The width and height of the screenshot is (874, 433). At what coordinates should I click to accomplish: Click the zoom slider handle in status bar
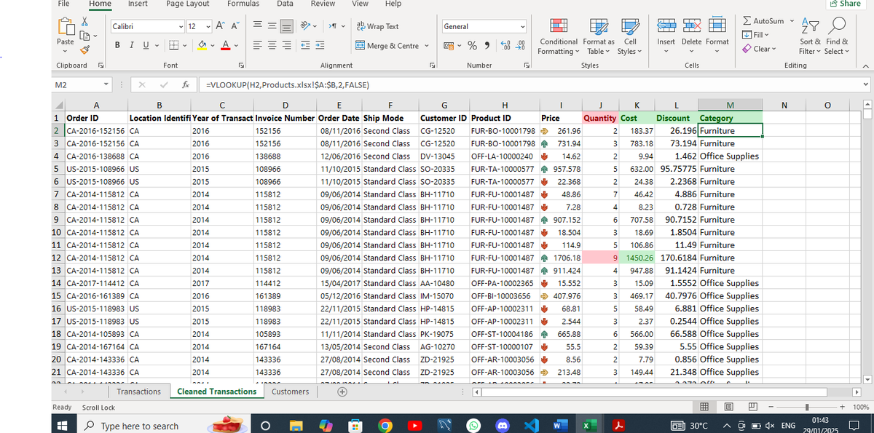[x=807, y=407]
